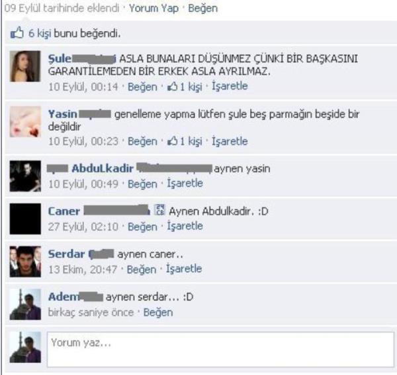
Task: Open Abdulkadir's profile picture thumbnail
Action: (25, 176)
